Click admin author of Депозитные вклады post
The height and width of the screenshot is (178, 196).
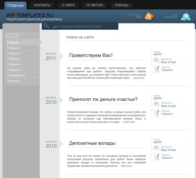pyautogui.click(x=157, y=142)
